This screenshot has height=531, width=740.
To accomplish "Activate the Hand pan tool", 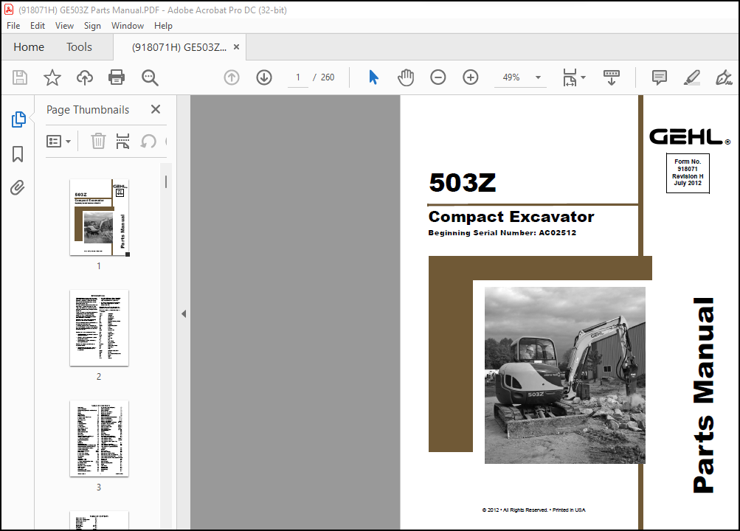I will tap(405, 77).
